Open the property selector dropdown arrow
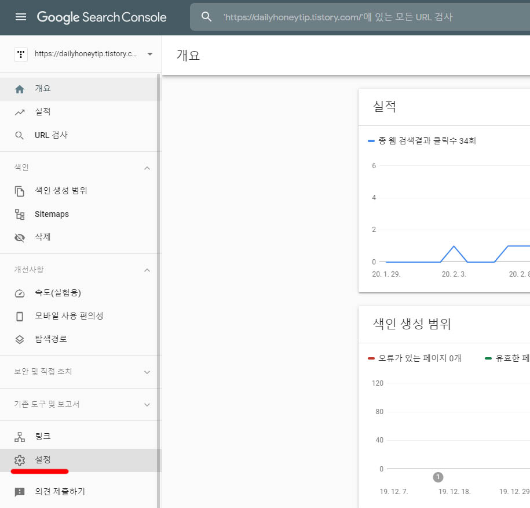Screen dimensions: 530x508 pos(150,54)
